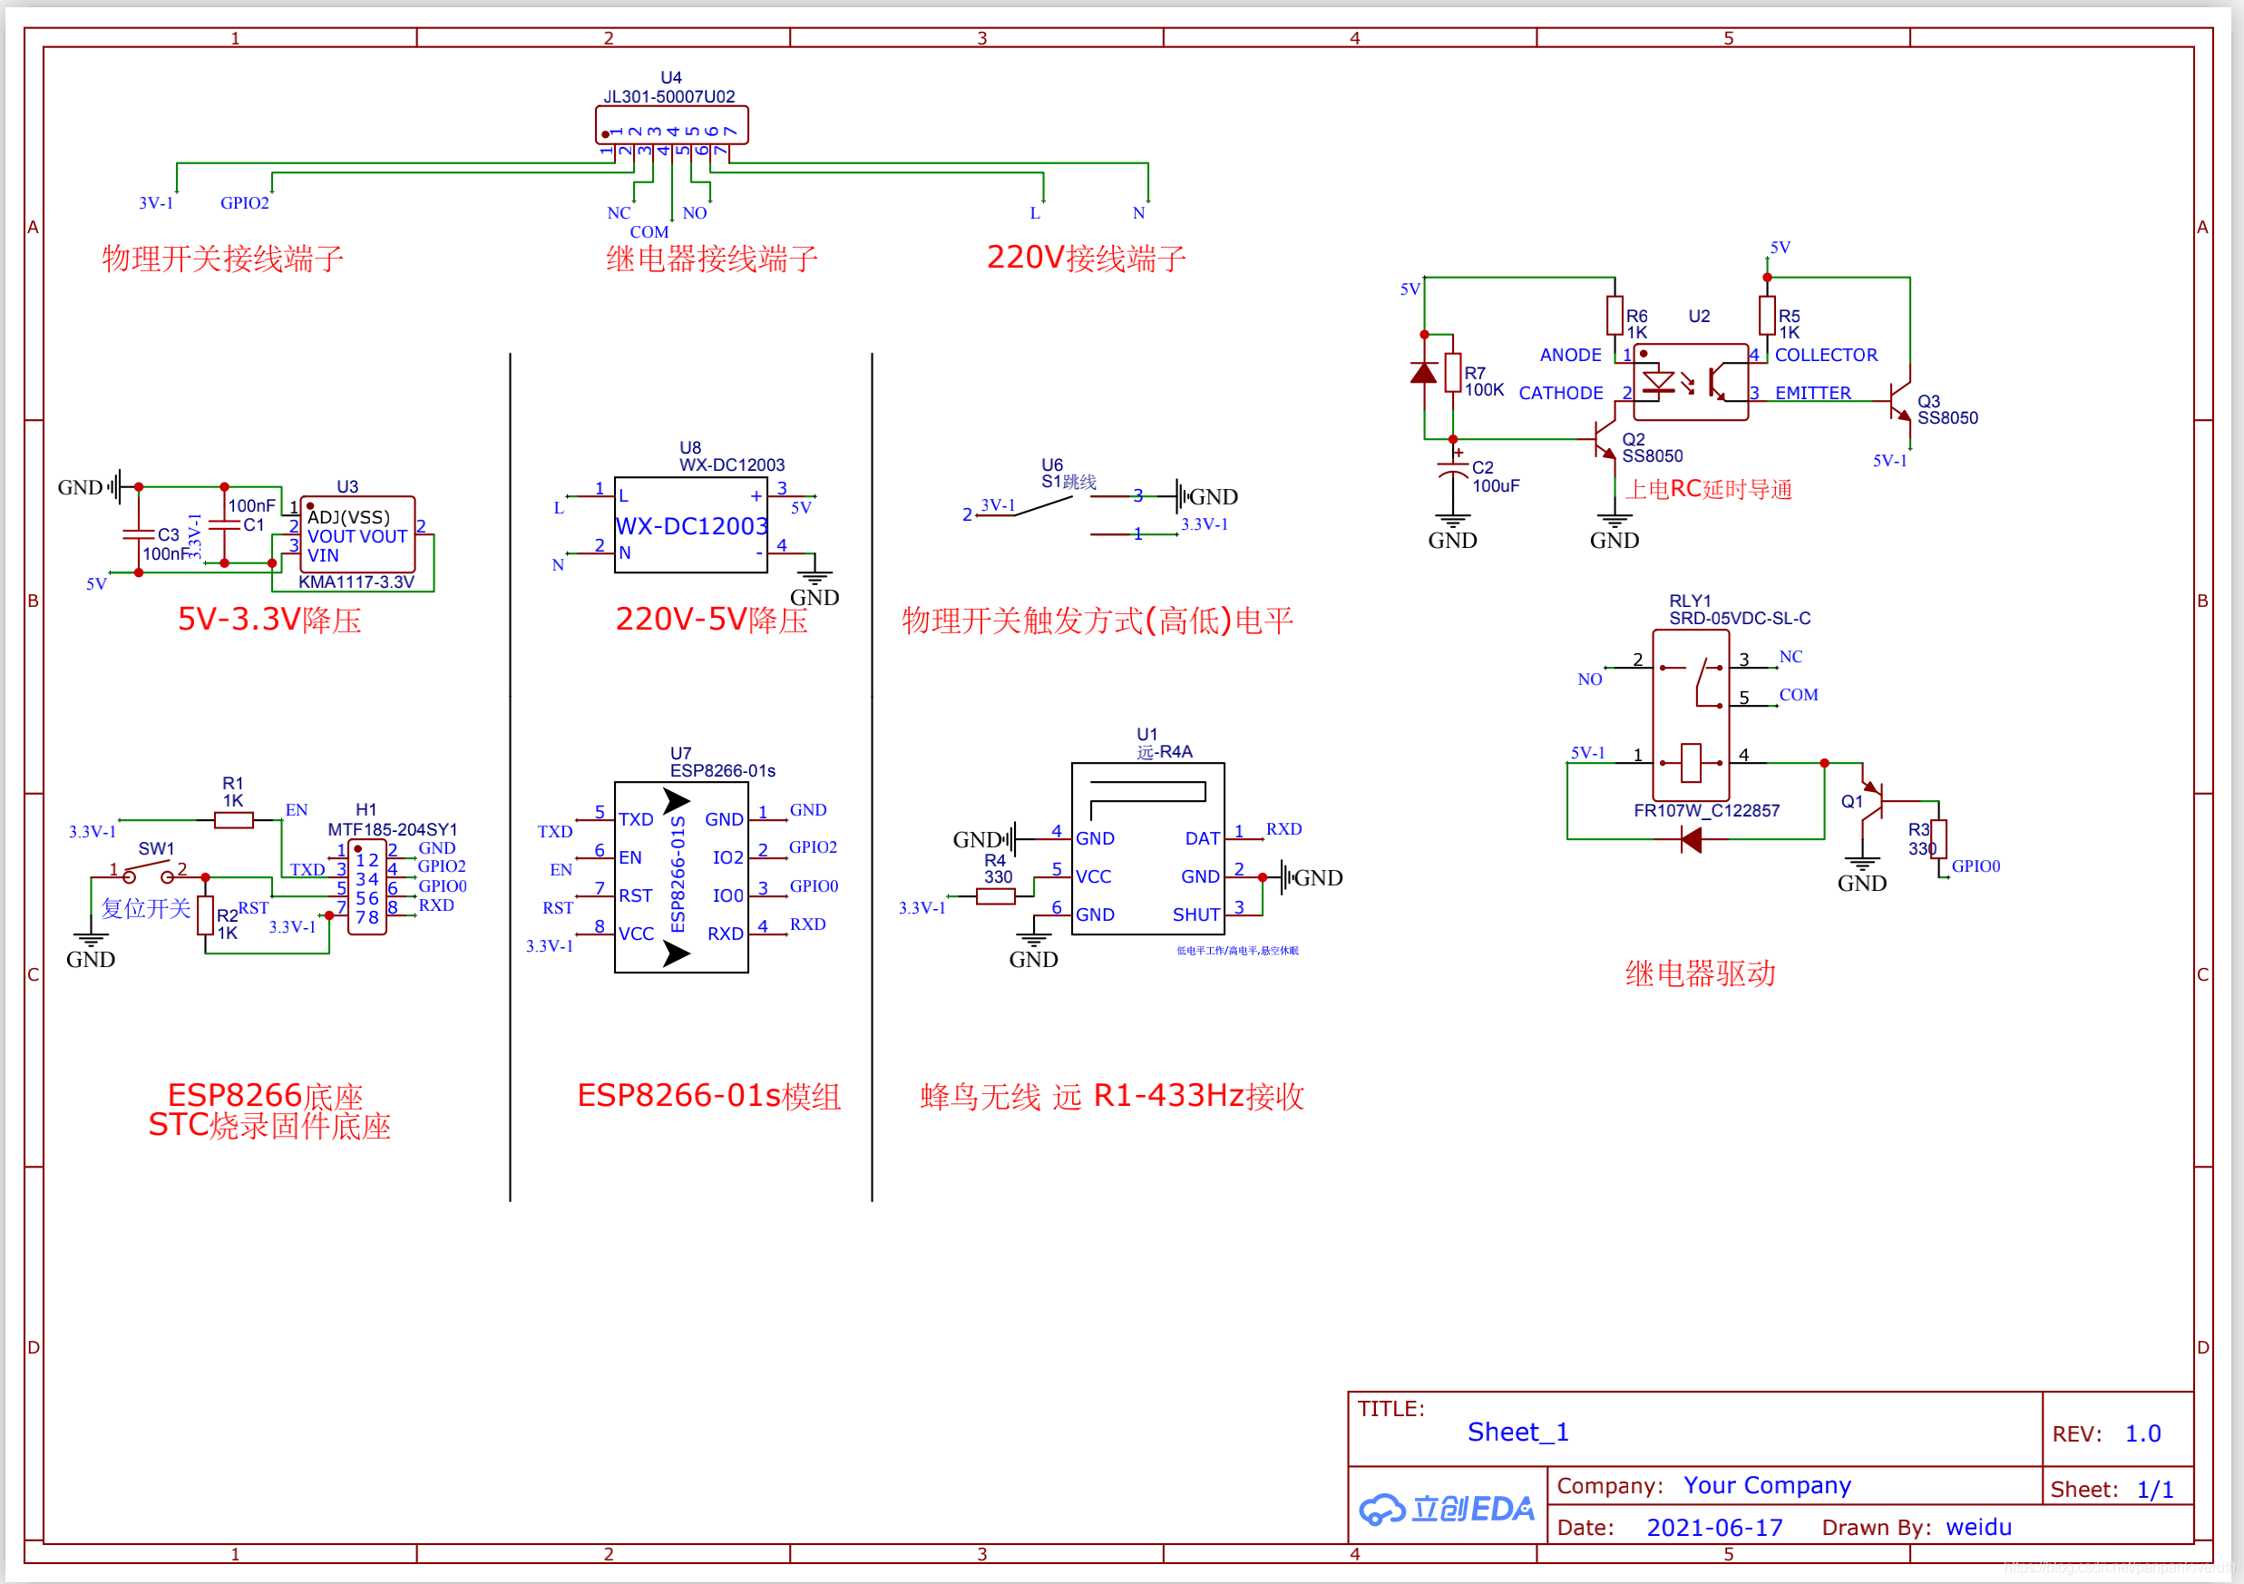Select the diode next to R7

click(x=1424, y=373)
